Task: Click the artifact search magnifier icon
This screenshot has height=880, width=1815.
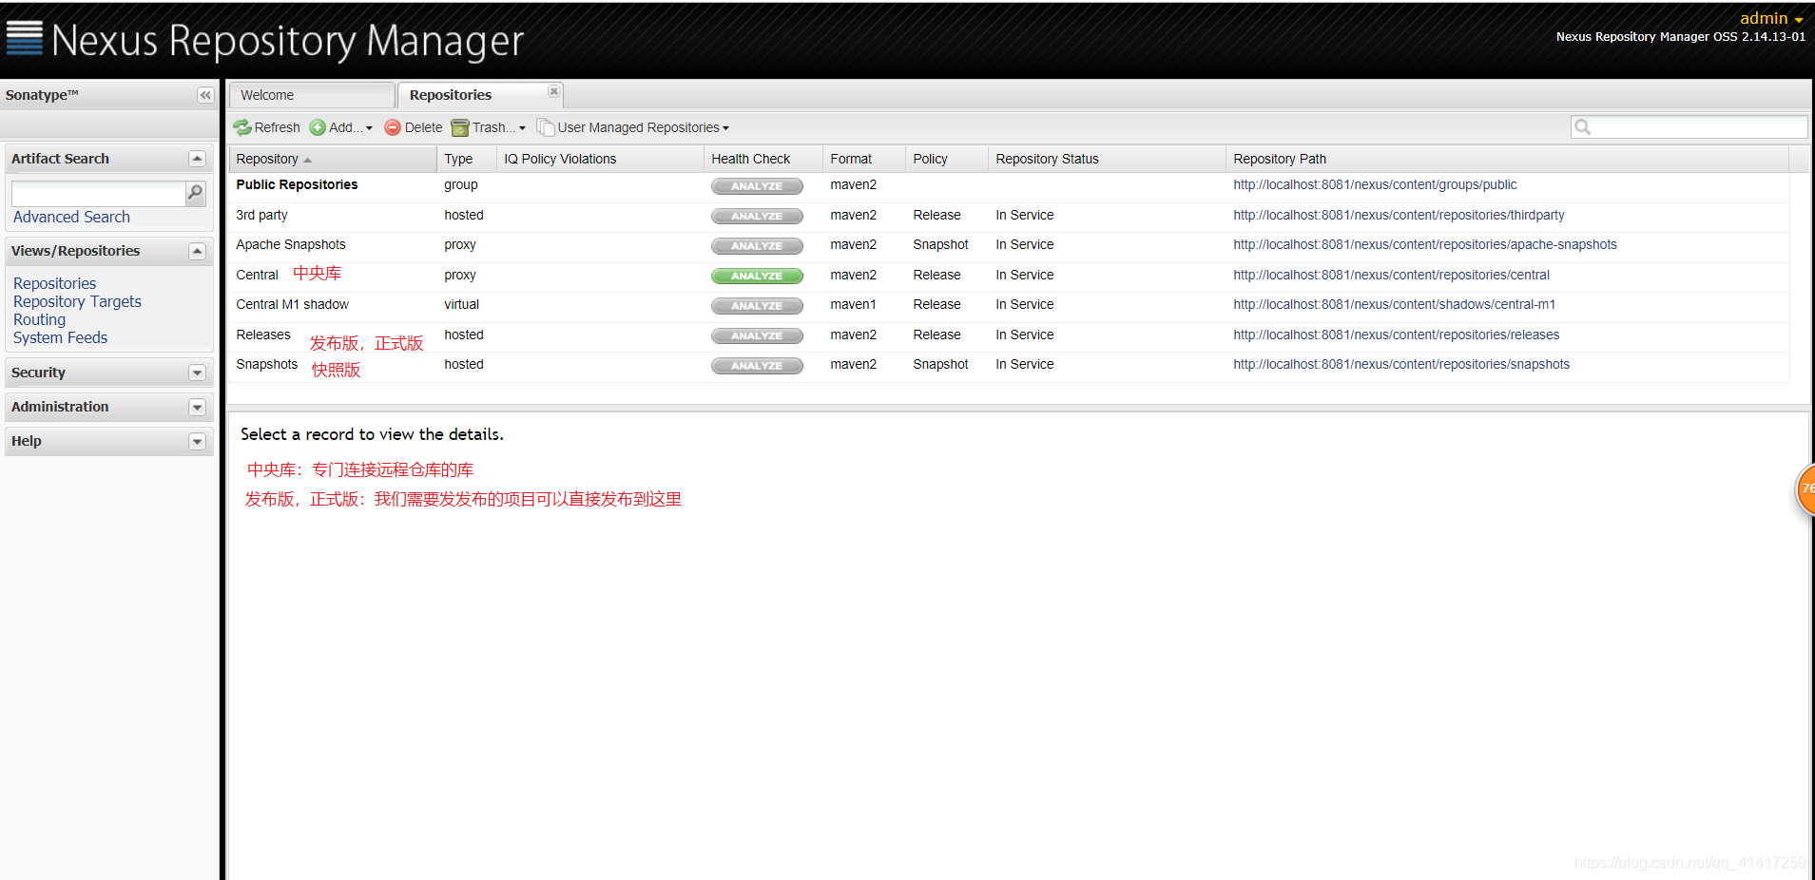Action: point(195,194)
